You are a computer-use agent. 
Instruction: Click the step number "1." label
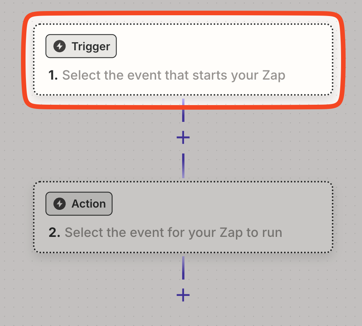[53, 75]
